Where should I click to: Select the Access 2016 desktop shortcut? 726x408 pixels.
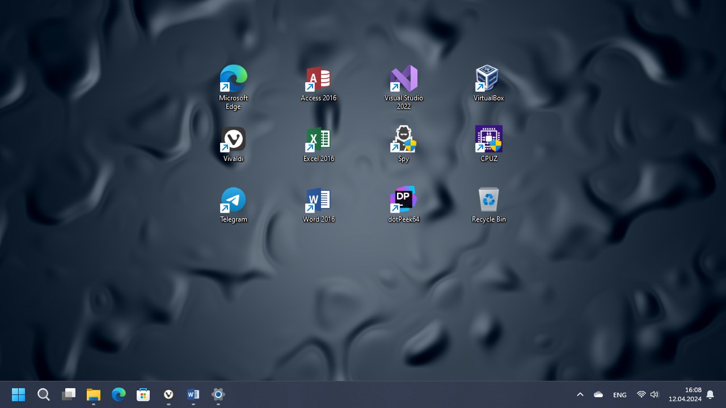319,83
